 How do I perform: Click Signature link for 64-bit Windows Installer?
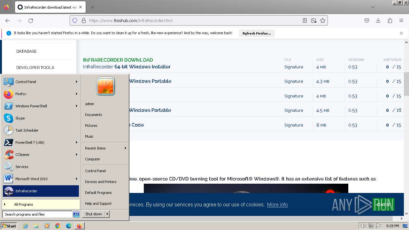[x=294, y=67]
